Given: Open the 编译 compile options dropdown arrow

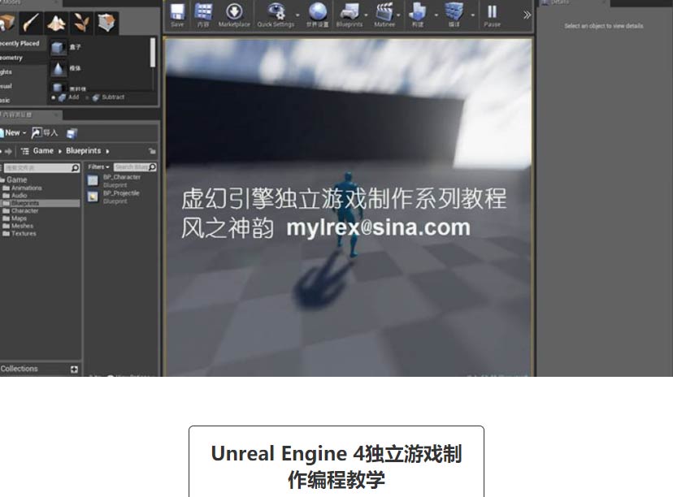Looking at the screenshot, I should 472,15.
